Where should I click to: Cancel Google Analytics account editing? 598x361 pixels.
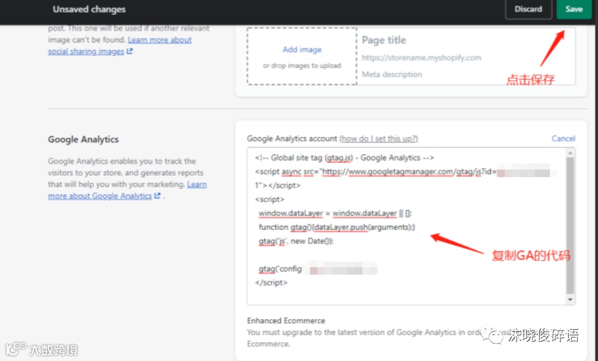click(563, 139)
